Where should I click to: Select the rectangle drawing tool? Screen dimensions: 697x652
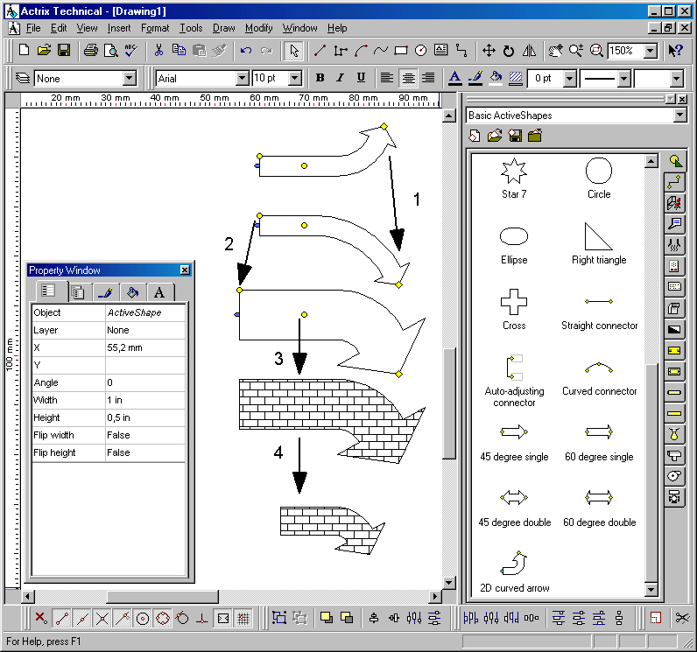[x=401, y=51]
